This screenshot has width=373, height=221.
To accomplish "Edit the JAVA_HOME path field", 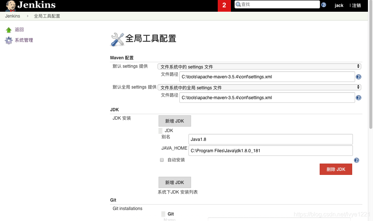I will (270, 150).
